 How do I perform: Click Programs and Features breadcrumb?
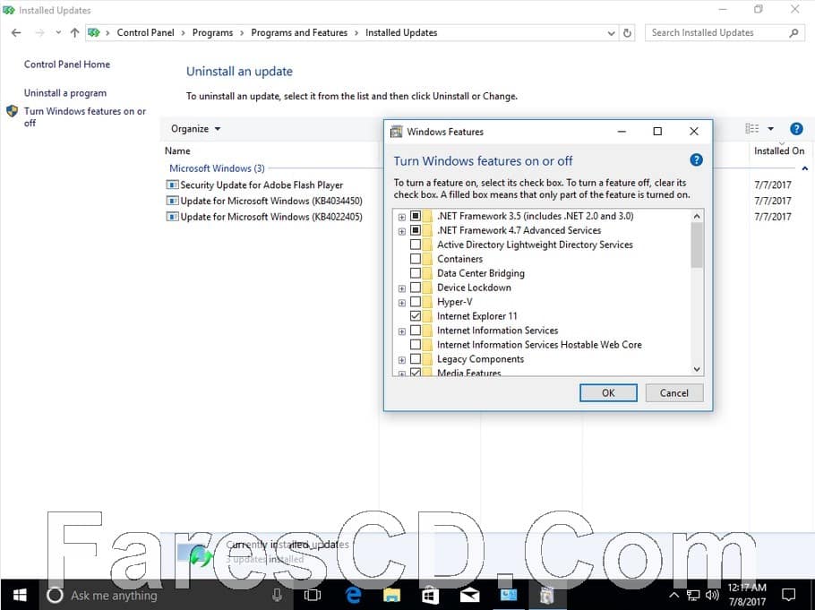[x=299, y=33]
